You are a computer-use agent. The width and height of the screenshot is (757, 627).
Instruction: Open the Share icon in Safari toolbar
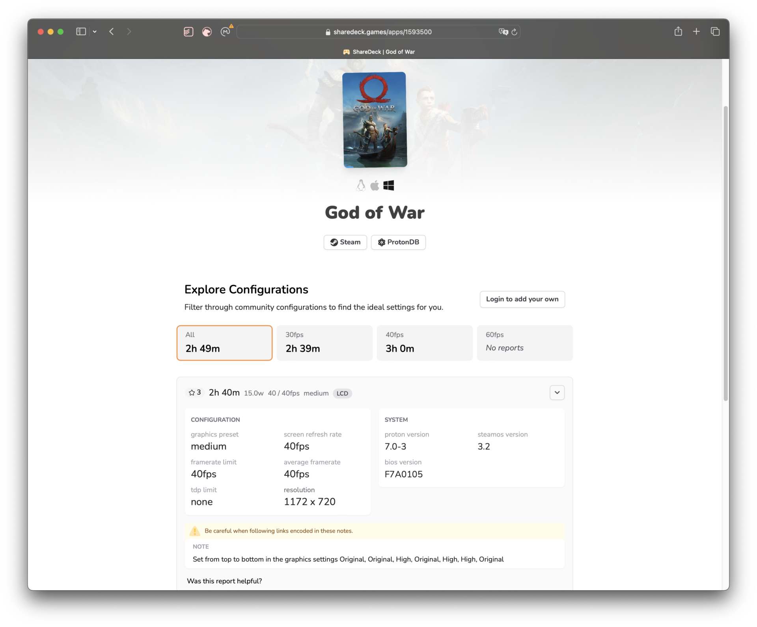pos(678,31)
